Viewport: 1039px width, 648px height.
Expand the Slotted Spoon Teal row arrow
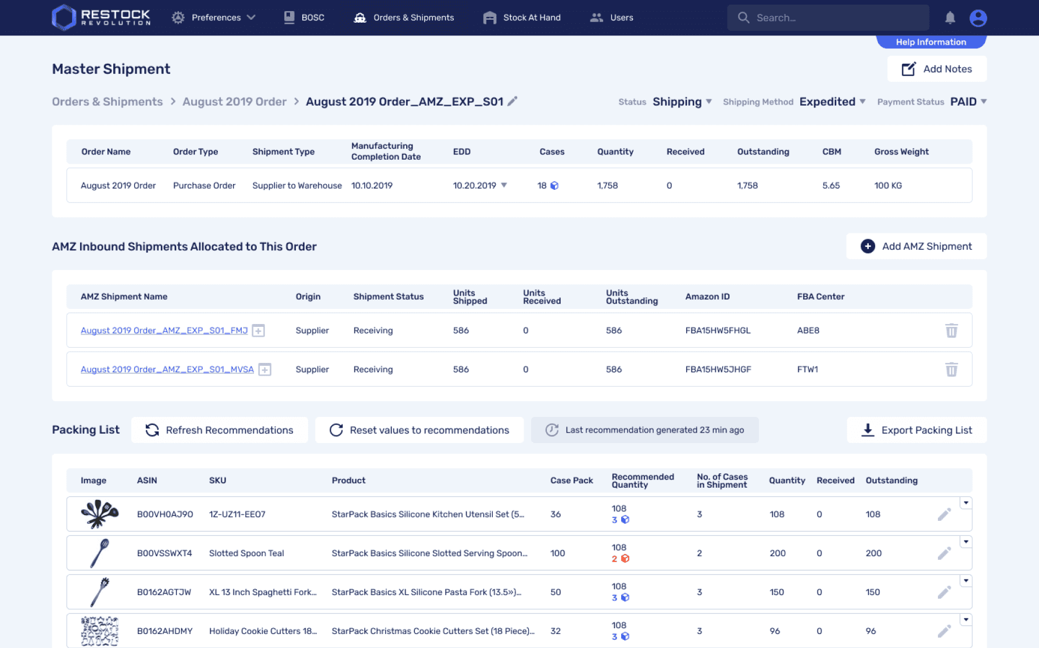966,542
